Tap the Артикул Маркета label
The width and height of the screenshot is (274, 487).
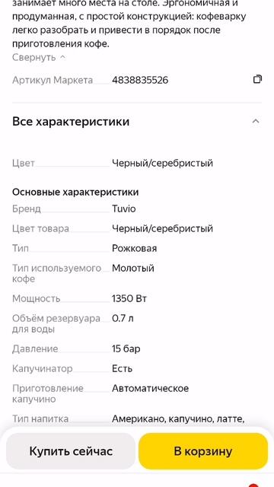pyautogui.click(x=53, y=80)
